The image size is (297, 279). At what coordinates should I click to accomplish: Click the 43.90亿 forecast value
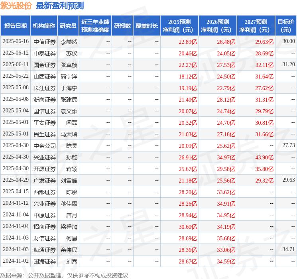[x=264, y=157]
